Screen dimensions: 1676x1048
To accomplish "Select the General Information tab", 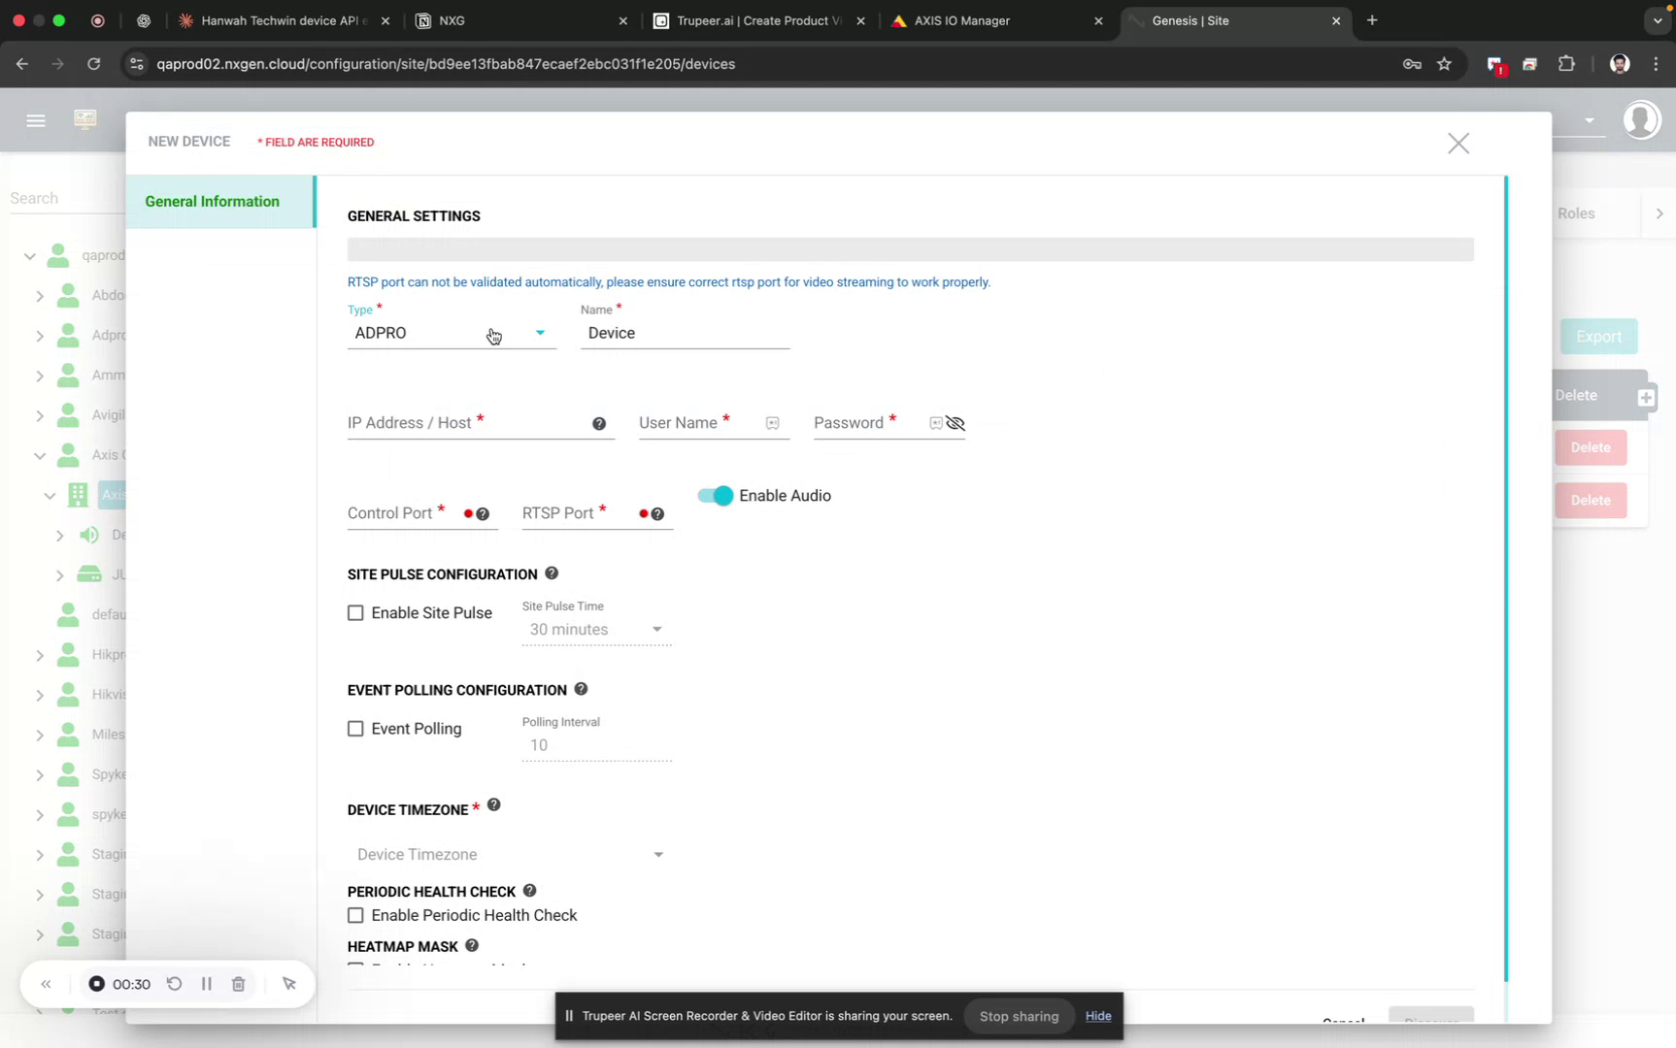I will (x=213, y=201).
